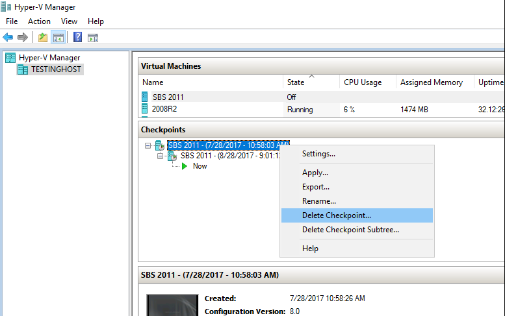Viewport: 505px width, 316px height.
Task: Choose Delete Checkpoint... in context menu
Action: [x=357, y=215]
